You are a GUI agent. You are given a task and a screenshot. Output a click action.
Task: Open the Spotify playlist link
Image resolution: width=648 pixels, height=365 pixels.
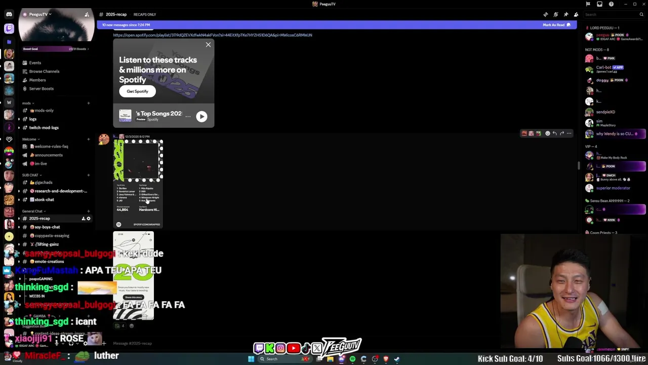tap(212, 35)
